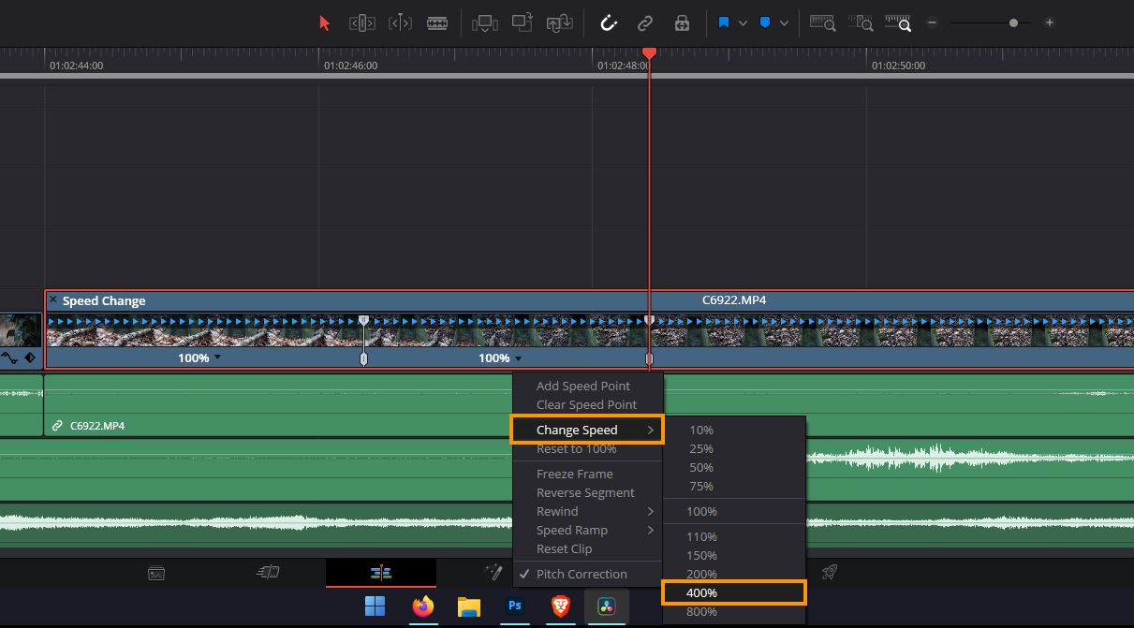Click the Replace Clip toolbar icon
This screenshot has height=628, width=1134.
[560, 22]
